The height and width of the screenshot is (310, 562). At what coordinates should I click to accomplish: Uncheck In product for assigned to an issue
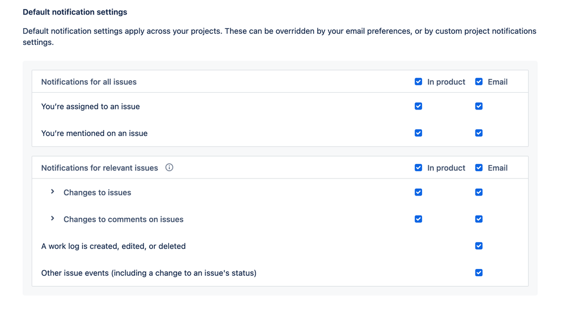click(x=418, y=106)
